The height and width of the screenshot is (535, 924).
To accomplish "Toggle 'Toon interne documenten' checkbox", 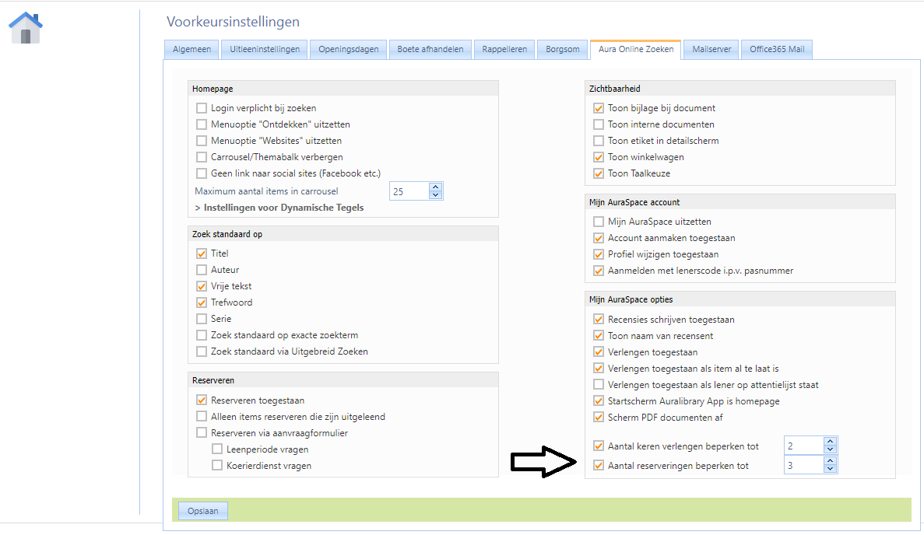I will [x=599, y=124].
